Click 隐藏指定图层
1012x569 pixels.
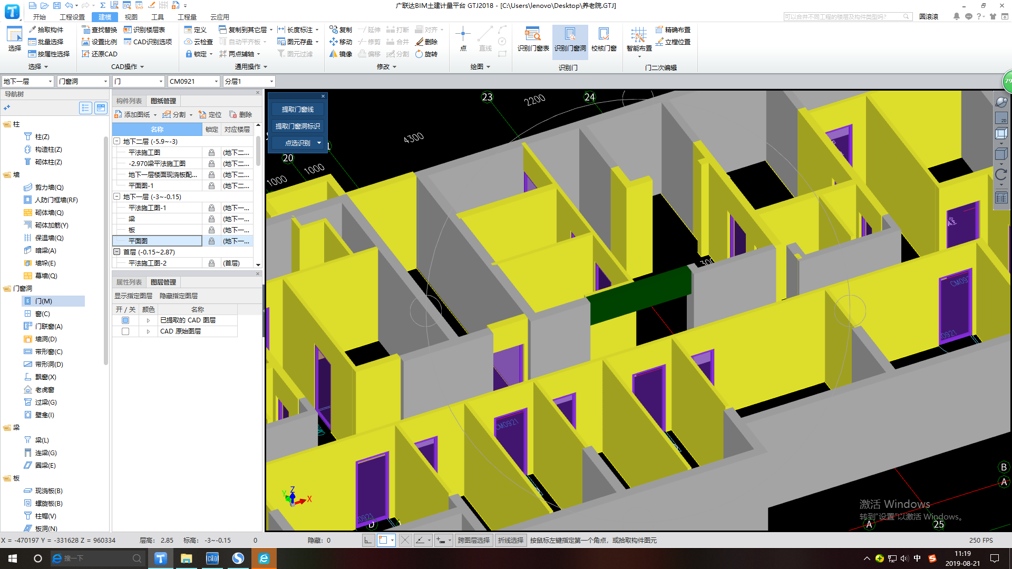coord(179,296)
